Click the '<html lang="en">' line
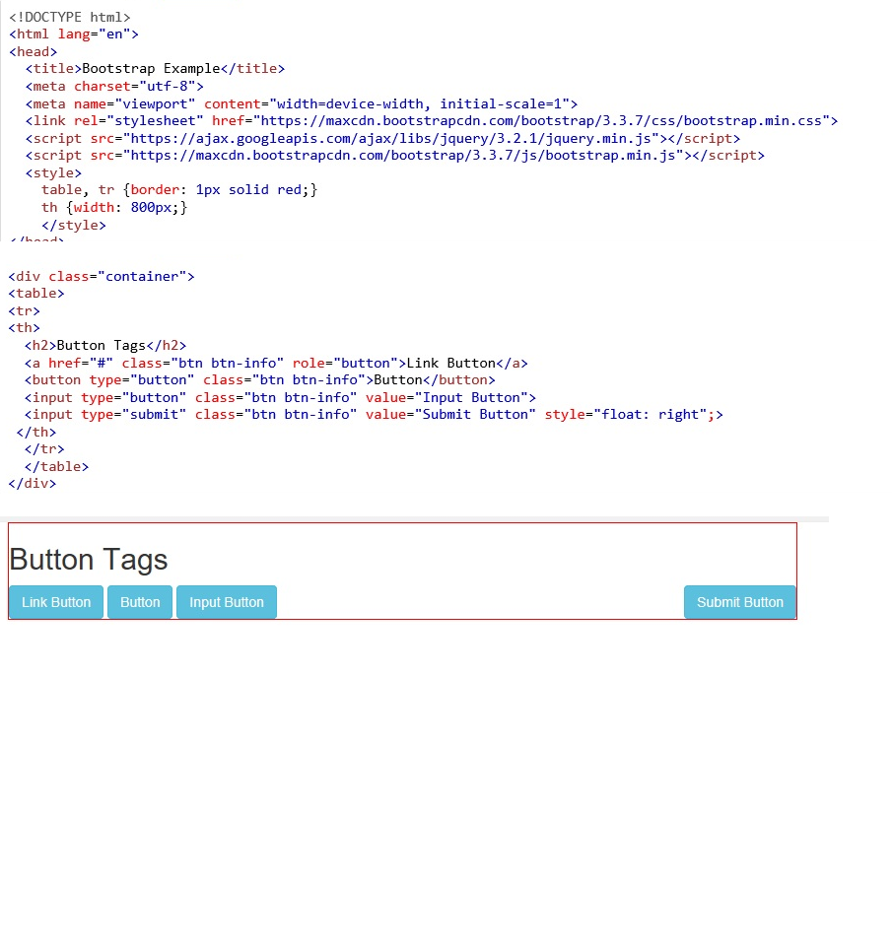This screenshot has width=893, height=946. [x=74, y=34]
